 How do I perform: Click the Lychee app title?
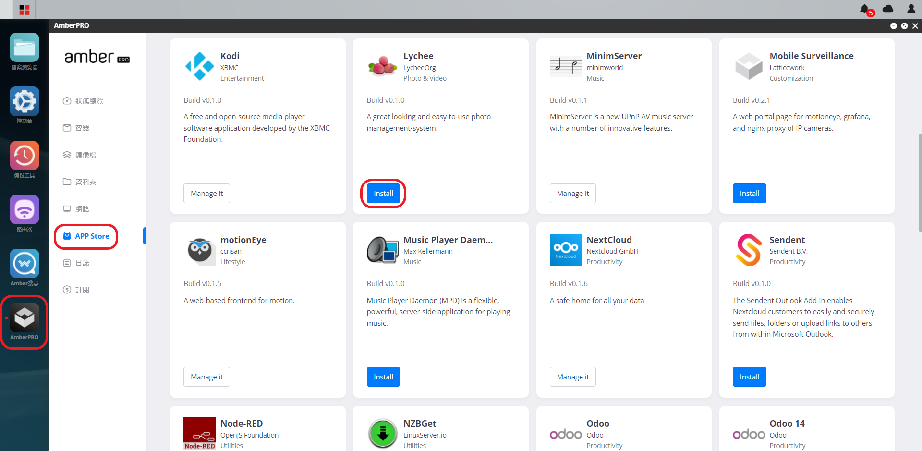tap(418, 56)
